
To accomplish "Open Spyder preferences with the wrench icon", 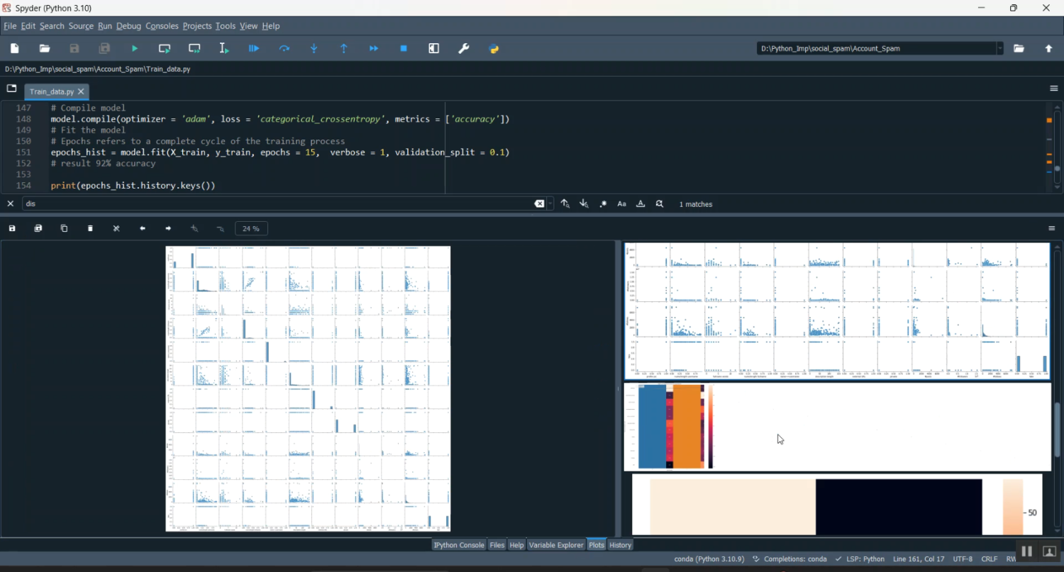I will pos(463,48).
